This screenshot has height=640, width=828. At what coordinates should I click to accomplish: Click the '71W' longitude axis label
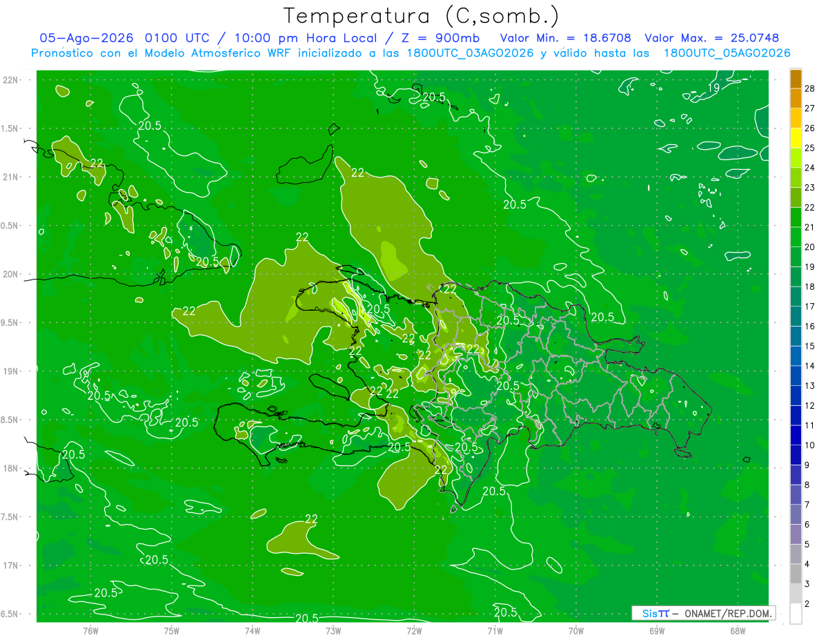coord(495,631)
